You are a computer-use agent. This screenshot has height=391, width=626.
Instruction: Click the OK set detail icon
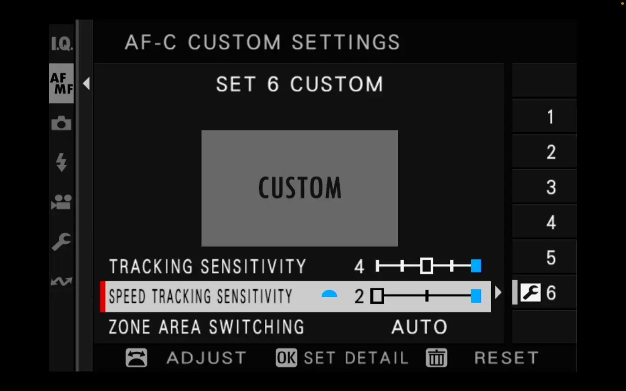click(x=286, y=358)
